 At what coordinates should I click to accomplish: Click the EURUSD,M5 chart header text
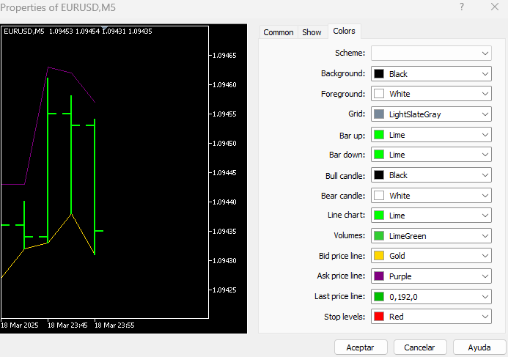(x=24, y=31)
